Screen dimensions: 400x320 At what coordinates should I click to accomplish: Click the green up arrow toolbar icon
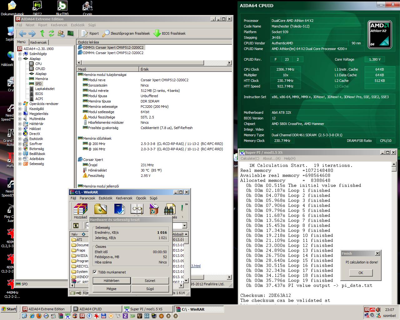pyautogui.click(x=42, y=33)
